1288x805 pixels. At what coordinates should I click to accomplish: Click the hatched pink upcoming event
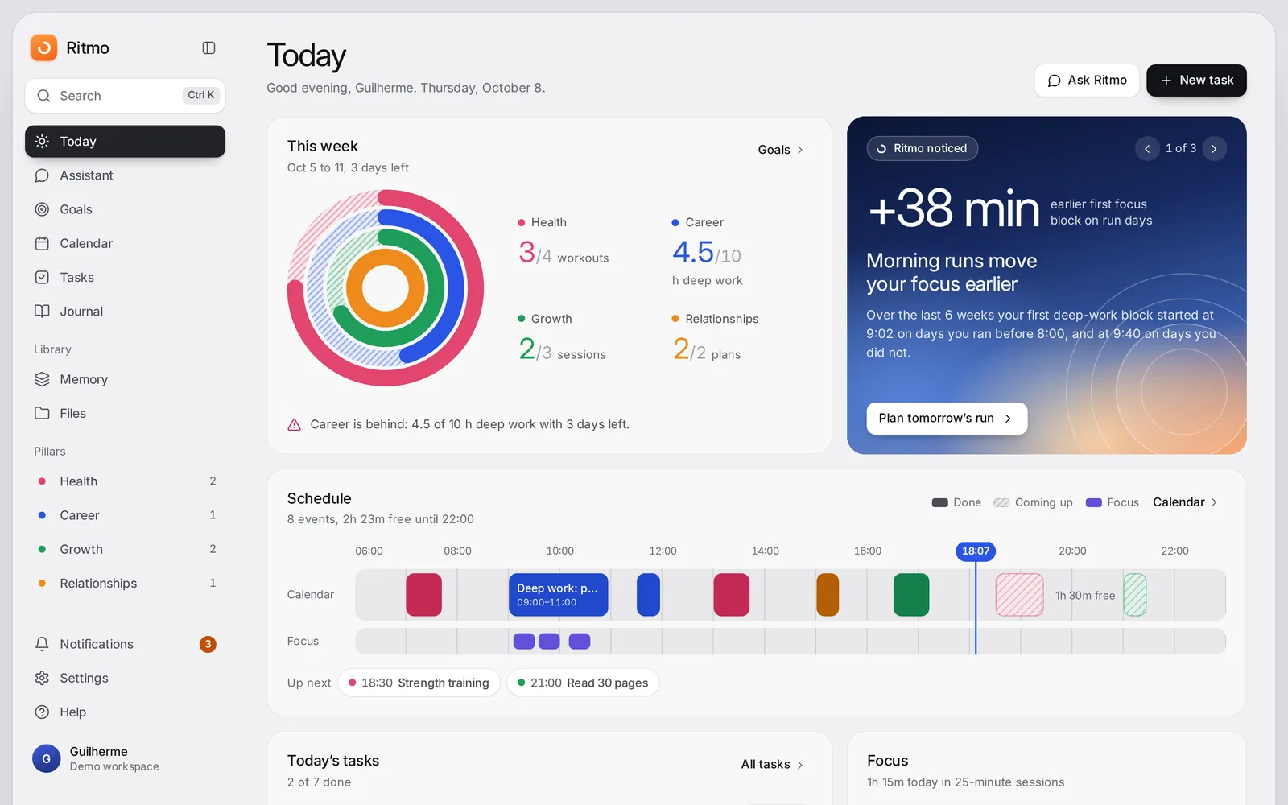[1019, 595]
